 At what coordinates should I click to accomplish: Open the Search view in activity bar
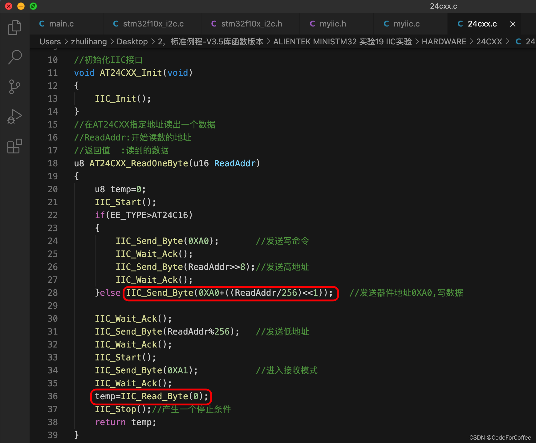tap(14, 57)
